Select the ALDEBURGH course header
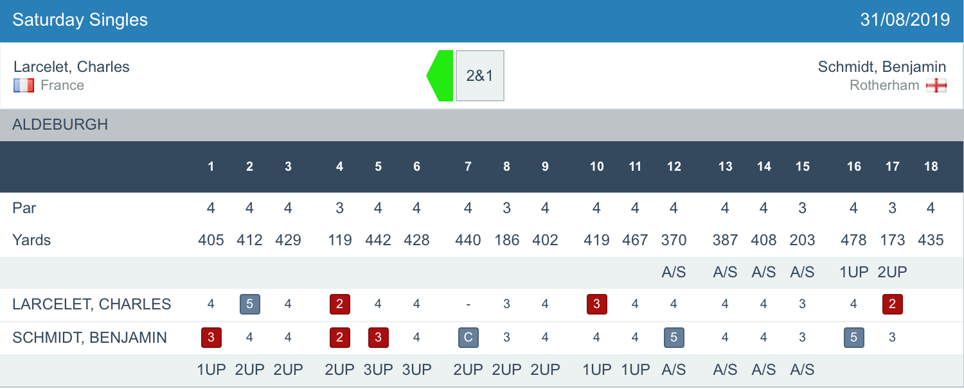The image size is (964, 389). (60, 125)
